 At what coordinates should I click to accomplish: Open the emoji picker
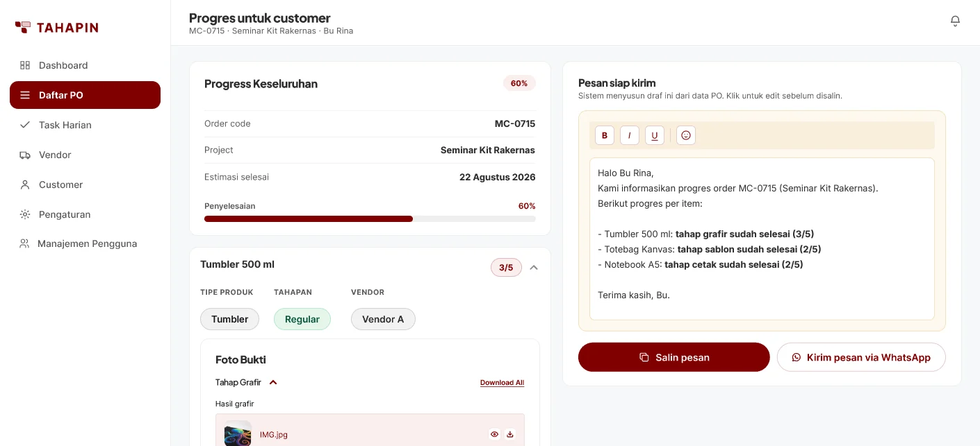[686, 135]
